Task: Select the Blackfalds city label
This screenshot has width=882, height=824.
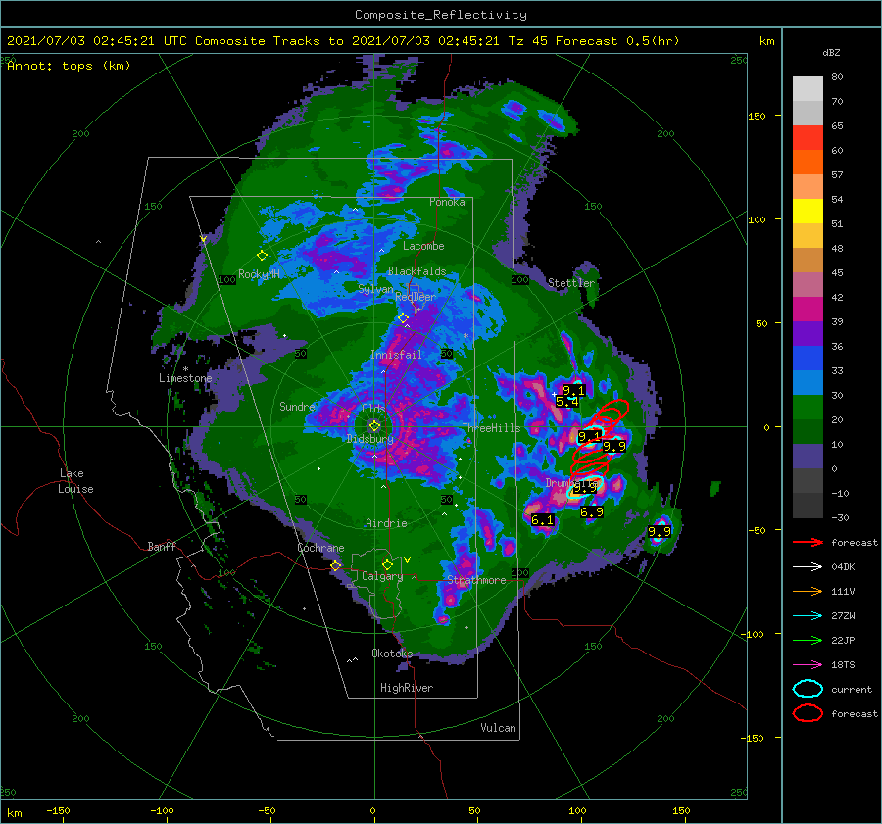Action: [416, 271]
